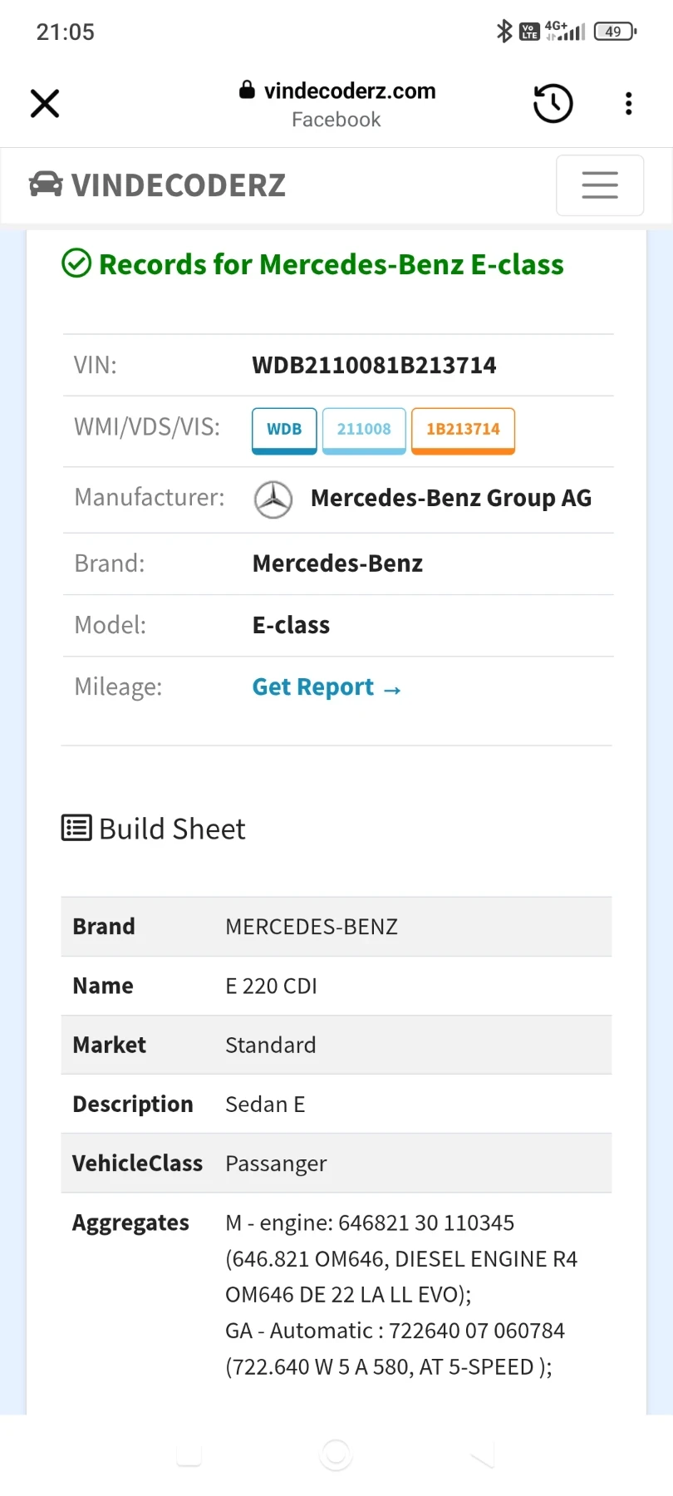Image resolution: width=673 pixels, height=1496 pixels.
Task: Select the E 220 CDI name cell
Action: pos(271,986)
